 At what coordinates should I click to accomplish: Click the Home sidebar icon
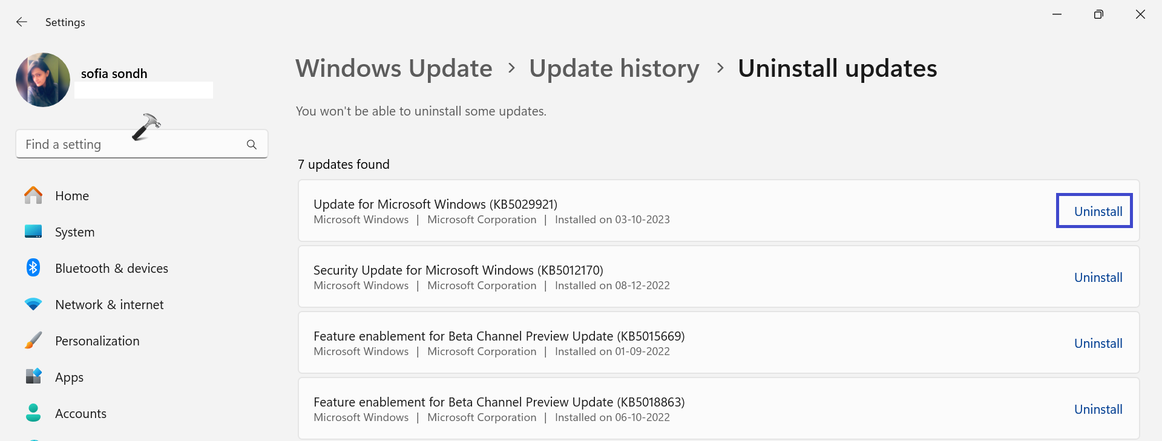pos(33,195)
